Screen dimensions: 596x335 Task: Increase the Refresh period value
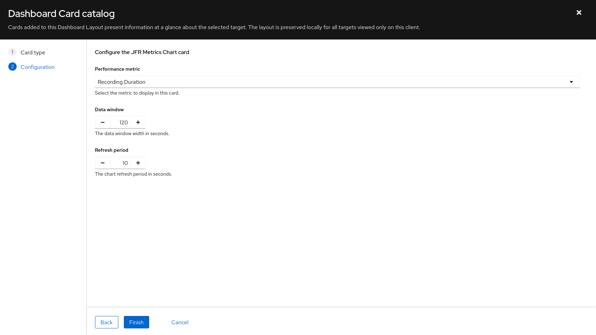[x=138, y=163]
